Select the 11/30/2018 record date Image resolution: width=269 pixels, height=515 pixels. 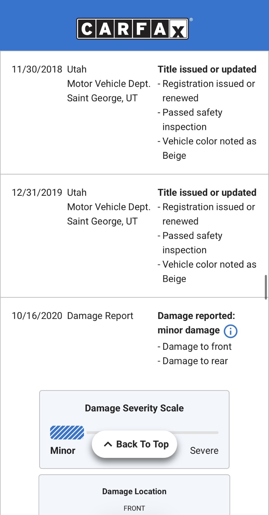pyautogui.click(x=37, y=69)
